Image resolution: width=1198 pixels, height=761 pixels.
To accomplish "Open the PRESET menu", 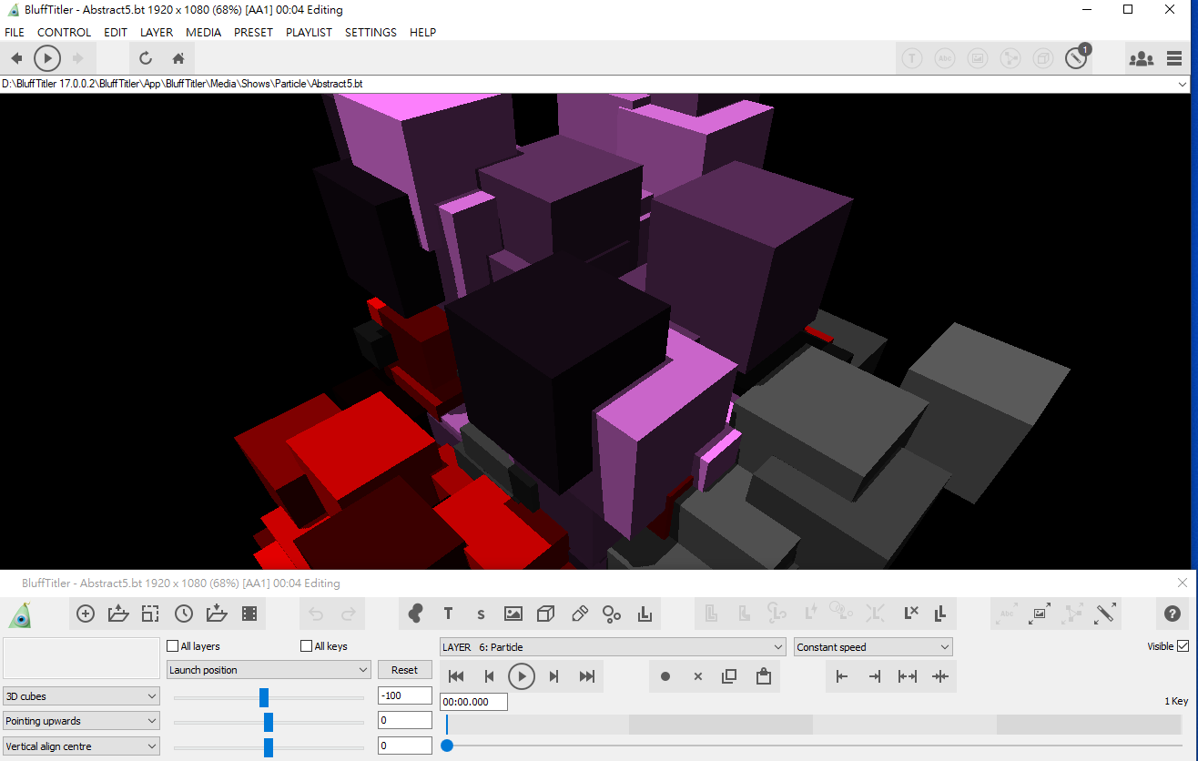I will 253,32.
